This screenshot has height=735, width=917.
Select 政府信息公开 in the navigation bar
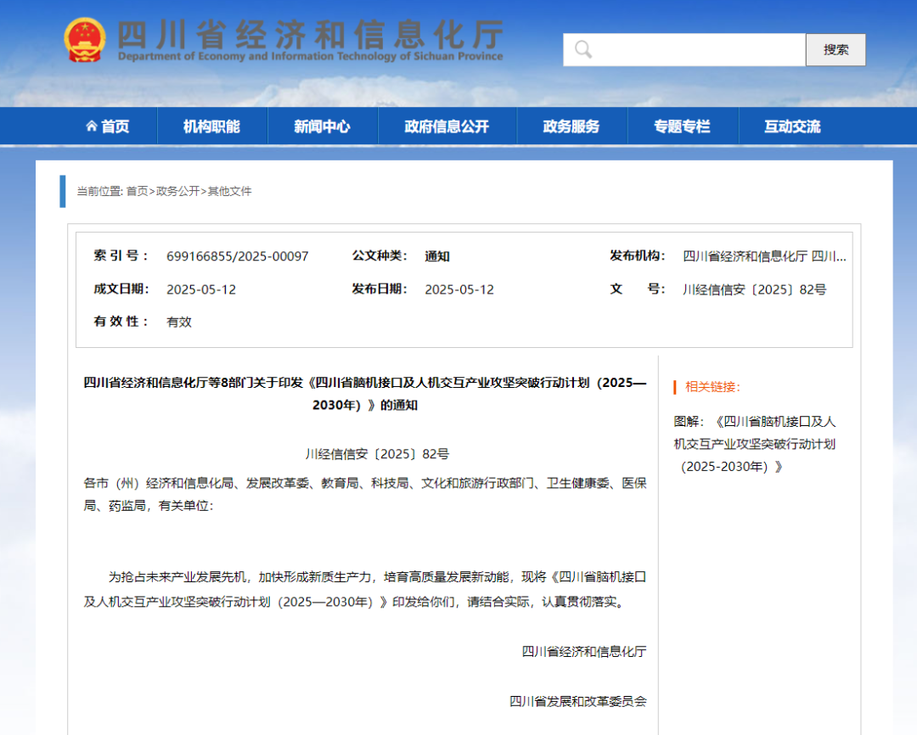[447, 126]
